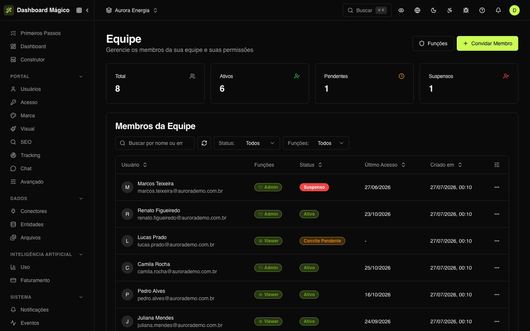Go to Usuários in the sidebar
This screenshot has height=331, width=530.
pyautogui.click(x=47, y=89)
